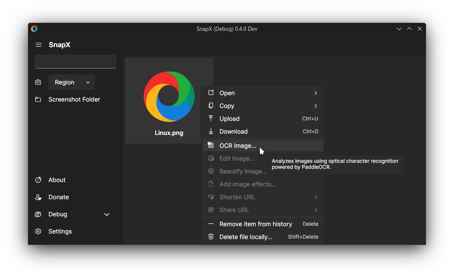Click the Upload arrow icon in context menu
This screenshot has width=454, height=278.
(211, 119)
